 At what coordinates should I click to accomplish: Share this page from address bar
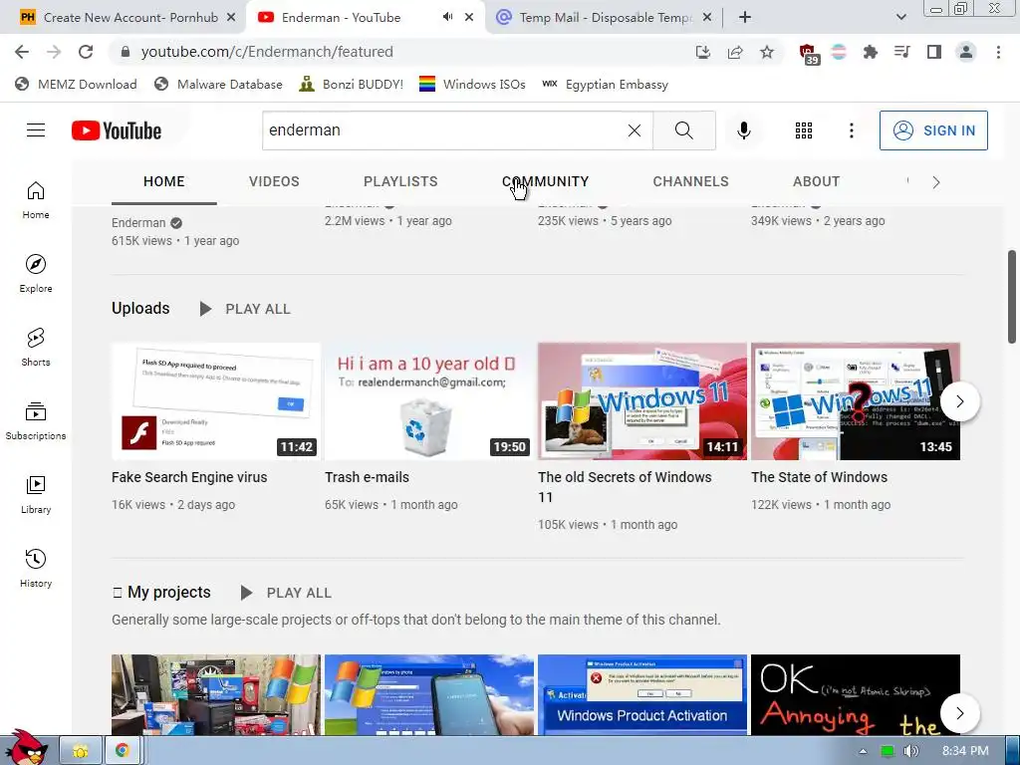pos(735,52)
